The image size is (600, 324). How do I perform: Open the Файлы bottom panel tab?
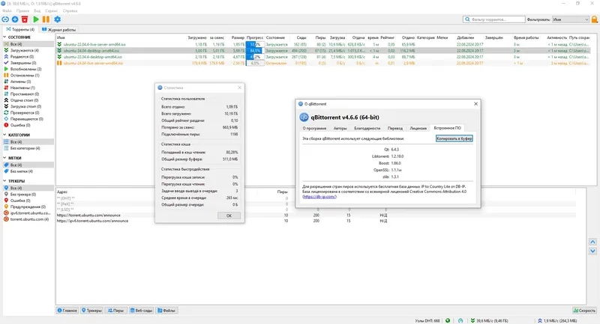pos(166,311)
